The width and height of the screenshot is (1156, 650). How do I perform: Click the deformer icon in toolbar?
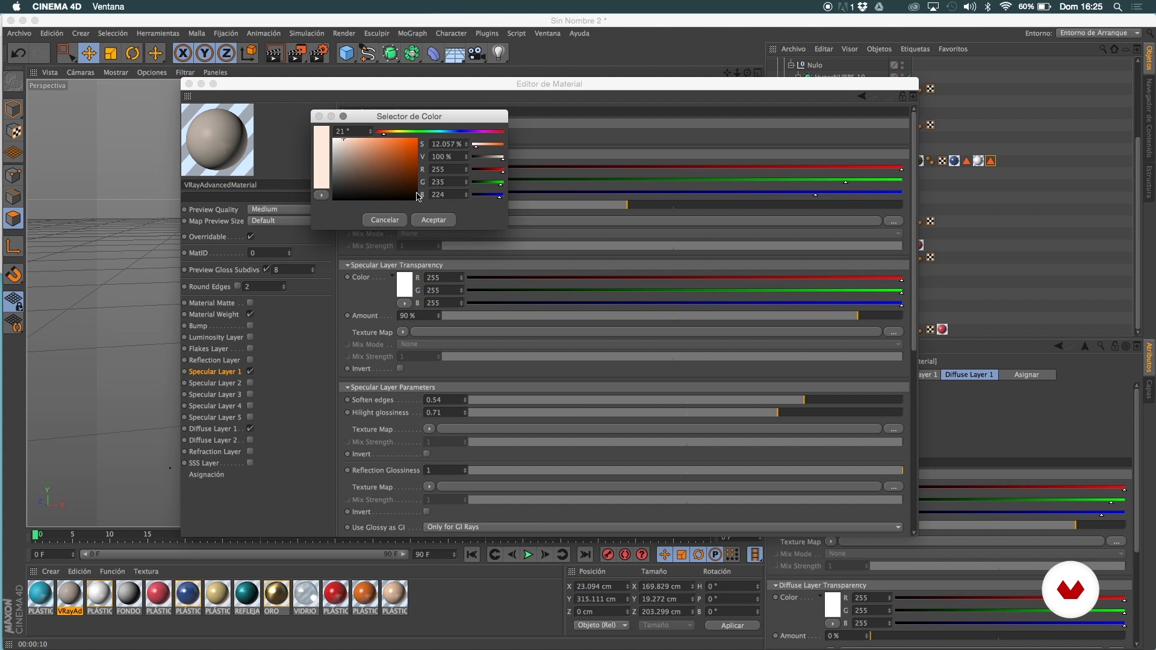(x=433, y=53)
